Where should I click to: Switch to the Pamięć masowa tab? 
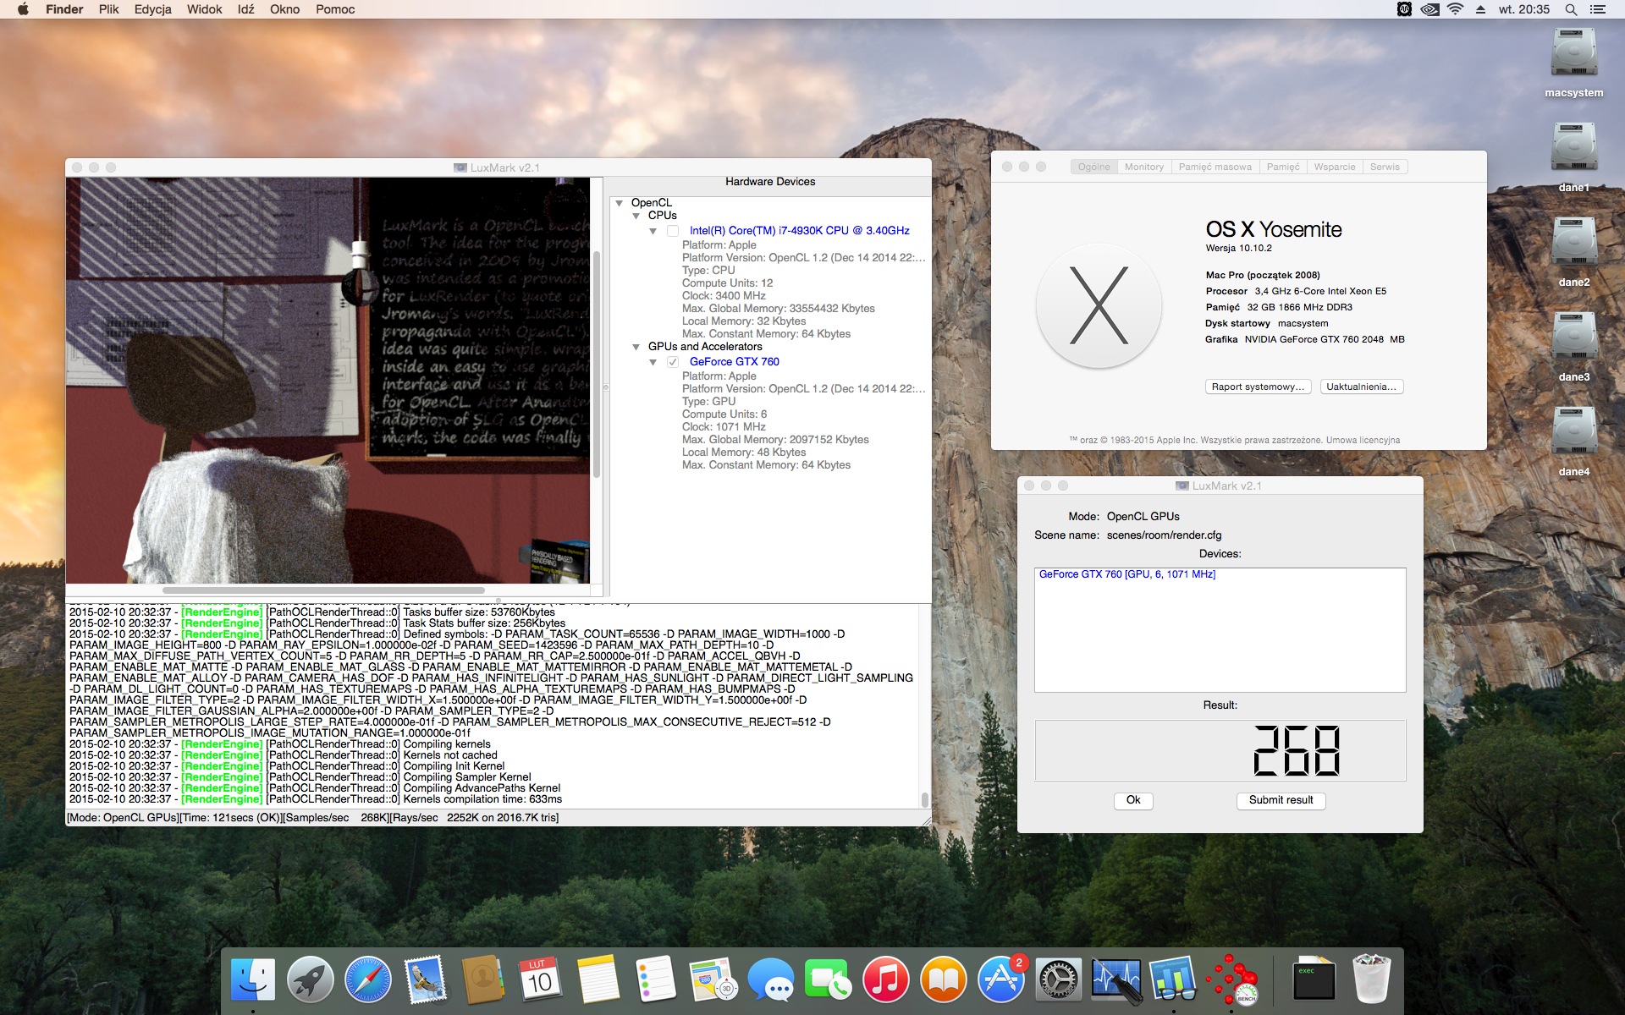[1215, 167]
